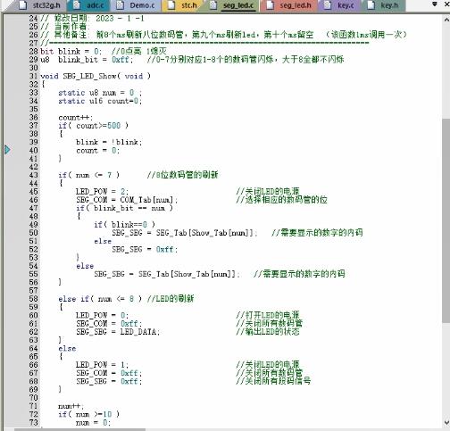This screenshot has width=450, height=431.
Task: Click line 29 'u8 blink_bit = 0xff;'
Action: (87, 60)
